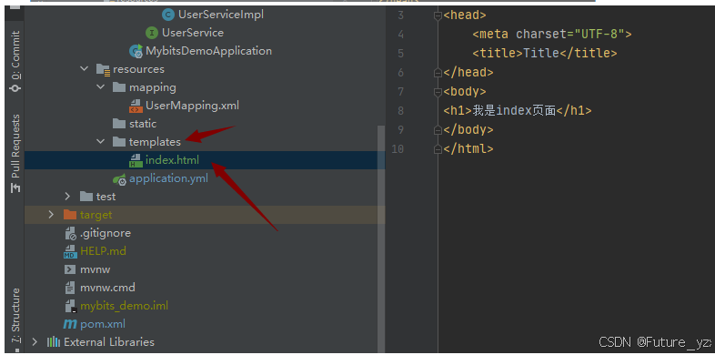Click the HELP.md markdown icon

70,251
